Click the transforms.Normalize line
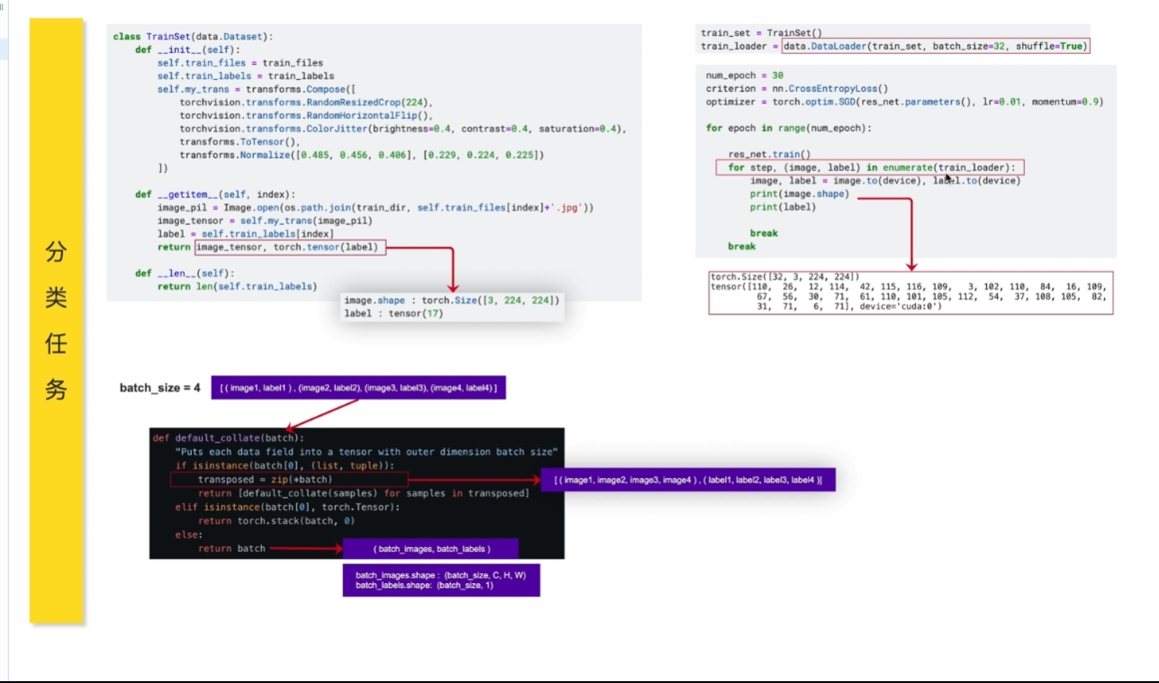The height and width of the screenshot is (683, 1159). click(x=362, y=155)
